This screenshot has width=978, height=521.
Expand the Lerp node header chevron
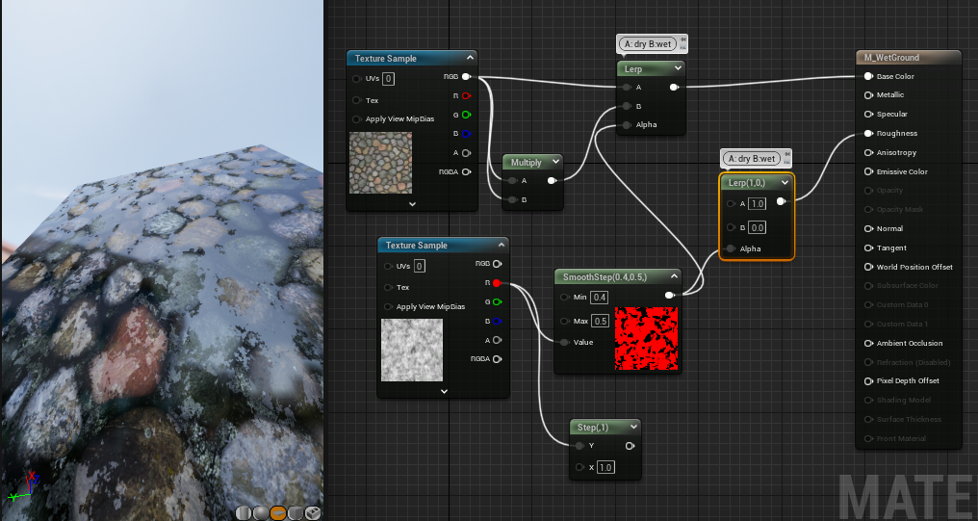[678, 68]
